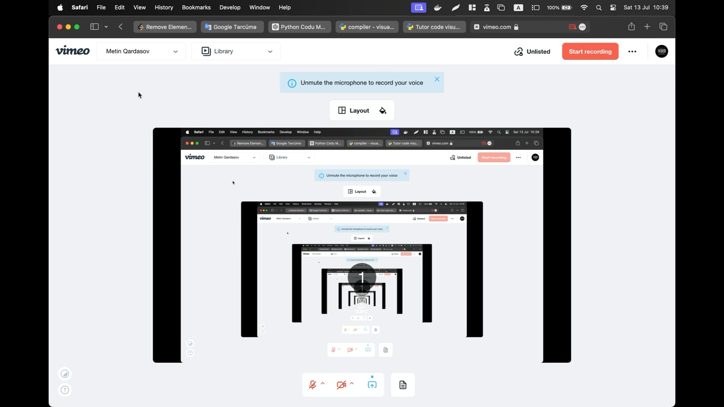The image size is (724, 407).
Task: Click the share screen icon
Action: point(372,385)
